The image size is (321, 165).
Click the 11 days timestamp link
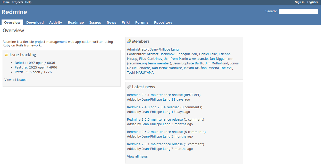coord(178,100)
